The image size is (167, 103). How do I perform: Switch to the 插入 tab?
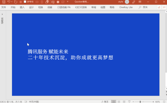pyautogui.click(x=22, y=7)
